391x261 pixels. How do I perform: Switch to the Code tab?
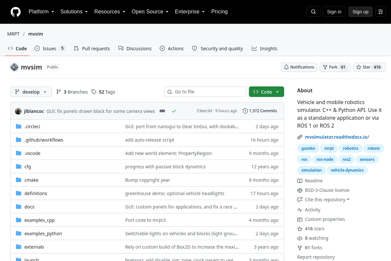click(17, 48)
